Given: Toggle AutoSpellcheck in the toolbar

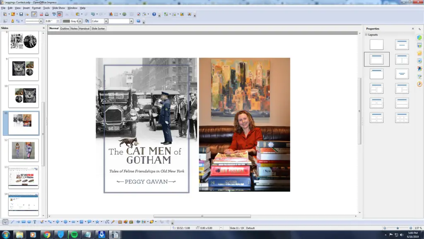Looking at the screenshot, I should tap(60, 14).
